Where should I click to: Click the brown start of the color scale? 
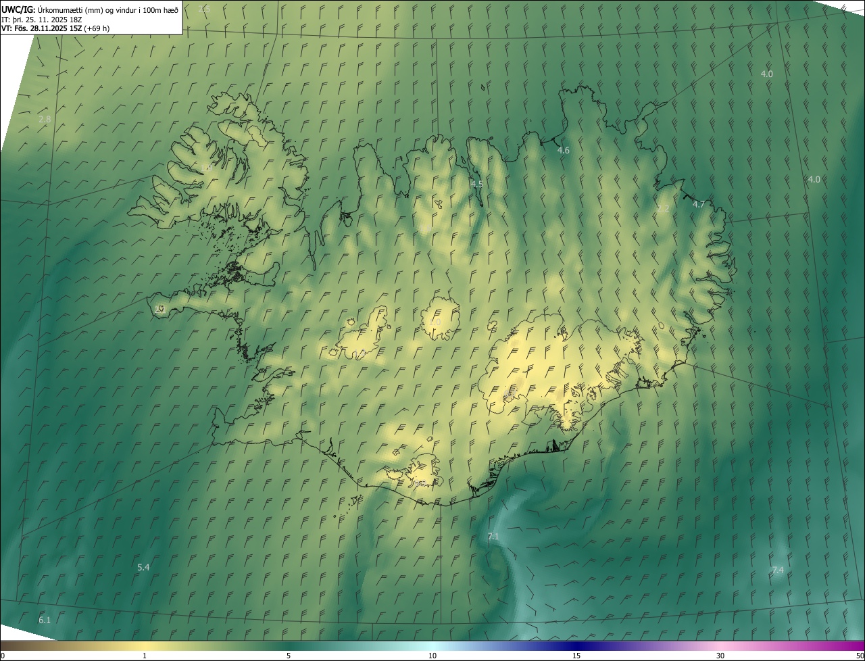(14, 645)
